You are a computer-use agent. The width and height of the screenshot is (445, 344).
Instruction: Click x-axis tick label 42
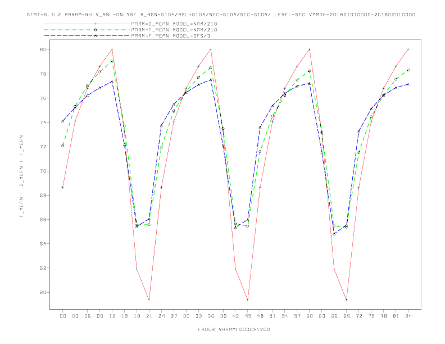pos(235,316)
